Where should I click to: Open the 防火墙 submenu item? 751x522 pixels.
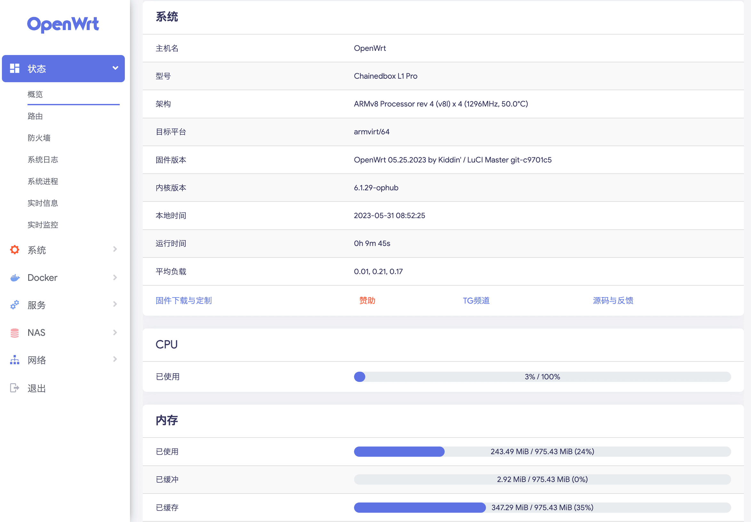pos(39,138)
